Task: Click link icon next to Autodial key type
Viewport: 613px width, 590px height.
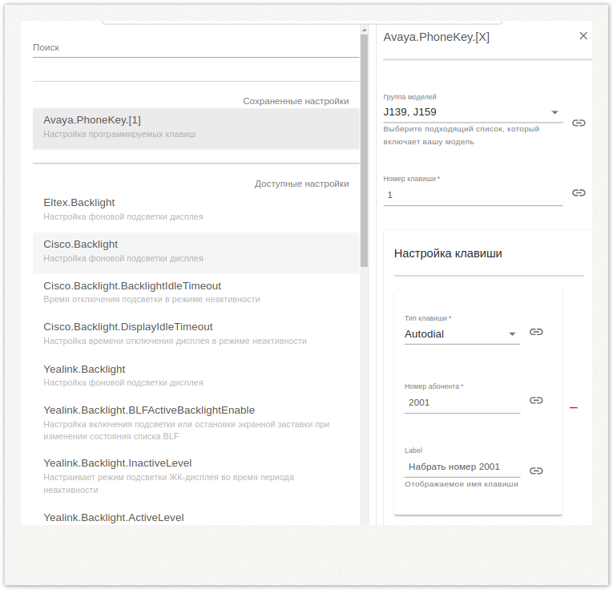Action: [536, 332]
